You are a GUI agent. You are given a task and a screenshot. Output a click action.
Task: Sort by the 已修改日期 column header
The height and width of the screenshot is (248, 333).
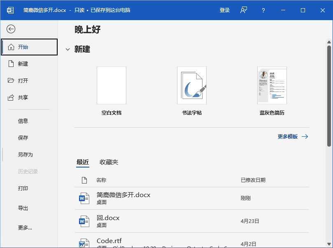pyautogui.click(x=253, y=180)
